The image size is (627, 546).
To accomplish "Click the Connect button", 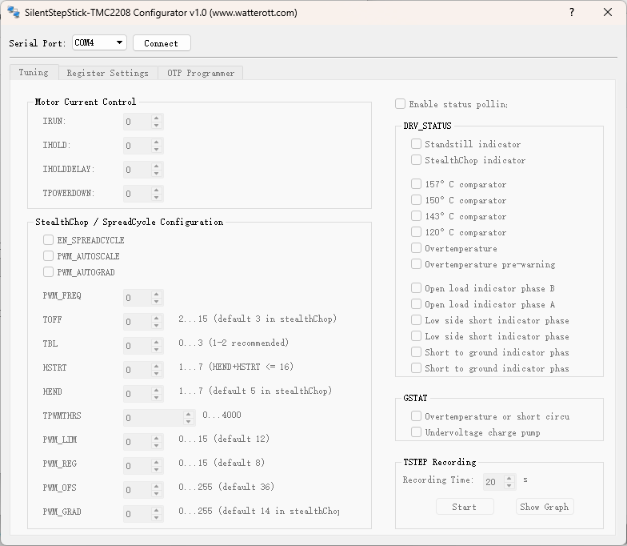I will [x=162, y=43].
